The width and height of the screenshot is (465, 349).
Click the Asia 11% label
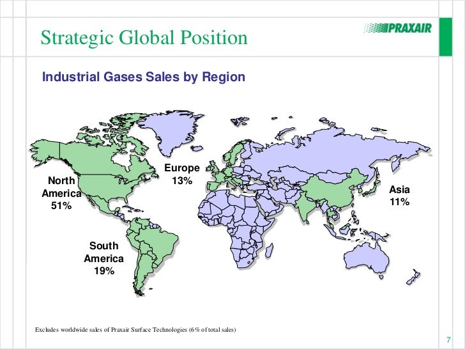[399, 196]
